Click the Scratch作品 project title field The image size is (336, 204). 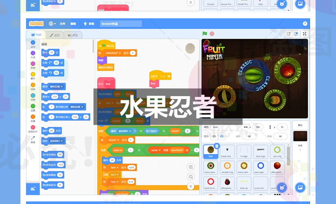pyautogui.click(x=121, y=24)
